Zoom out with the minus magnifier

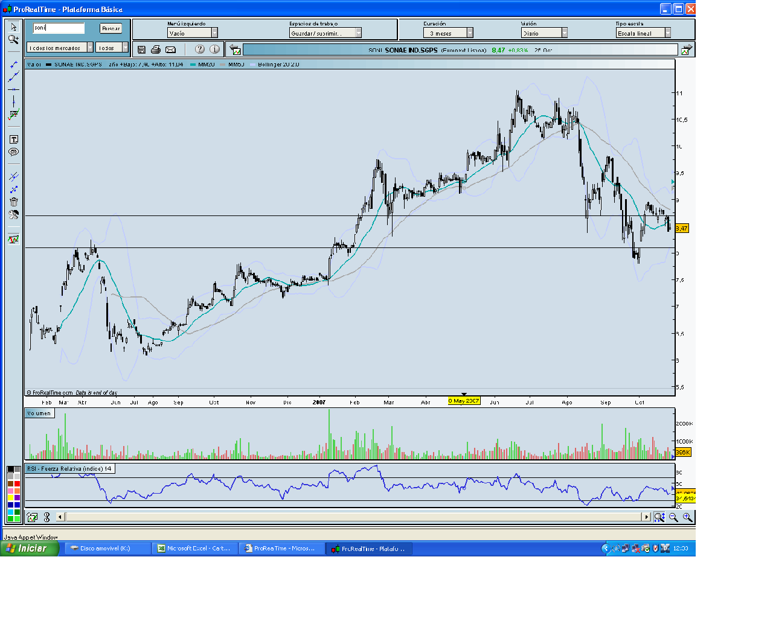[673, 517]
